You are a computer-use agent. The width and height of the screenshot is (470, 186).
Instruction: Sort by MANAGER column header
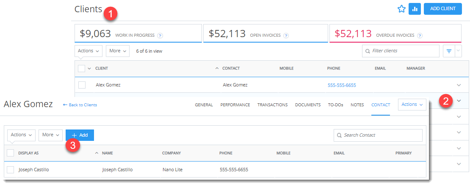pos(416,68)
